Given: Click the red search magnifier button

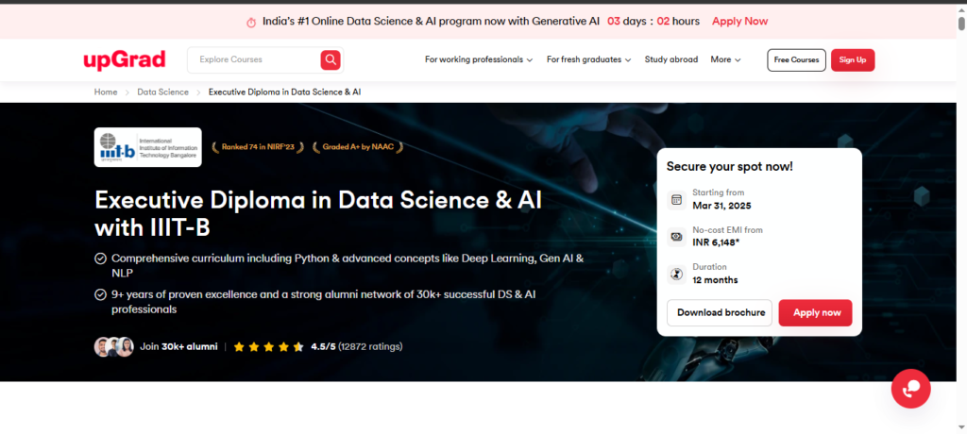Looking at the screenshot, I should 331,59.
